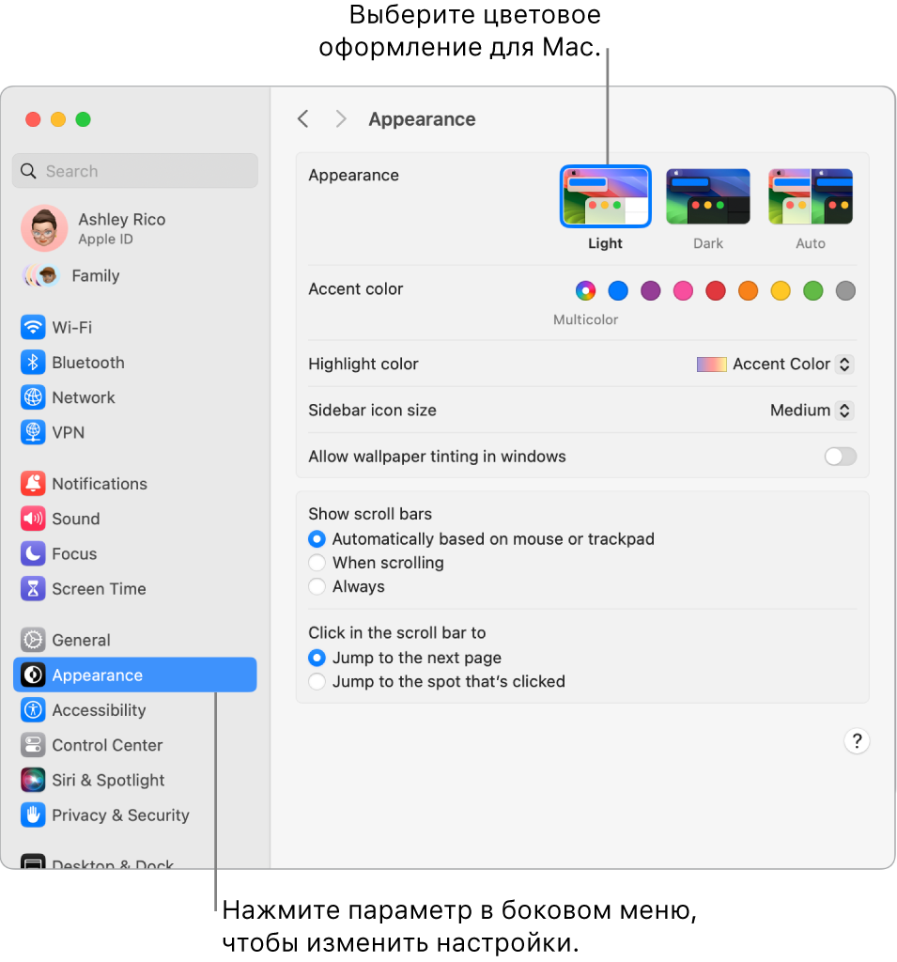Open the Network settings label

point(84,397)
